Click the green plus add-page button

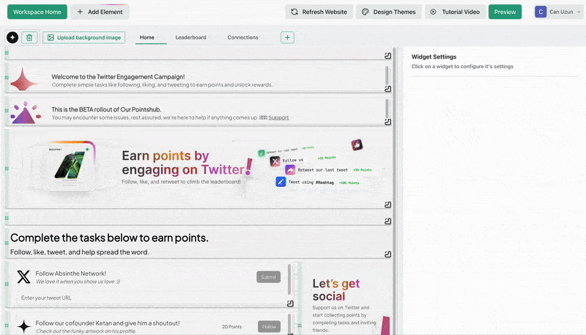[x=287, y=37]
